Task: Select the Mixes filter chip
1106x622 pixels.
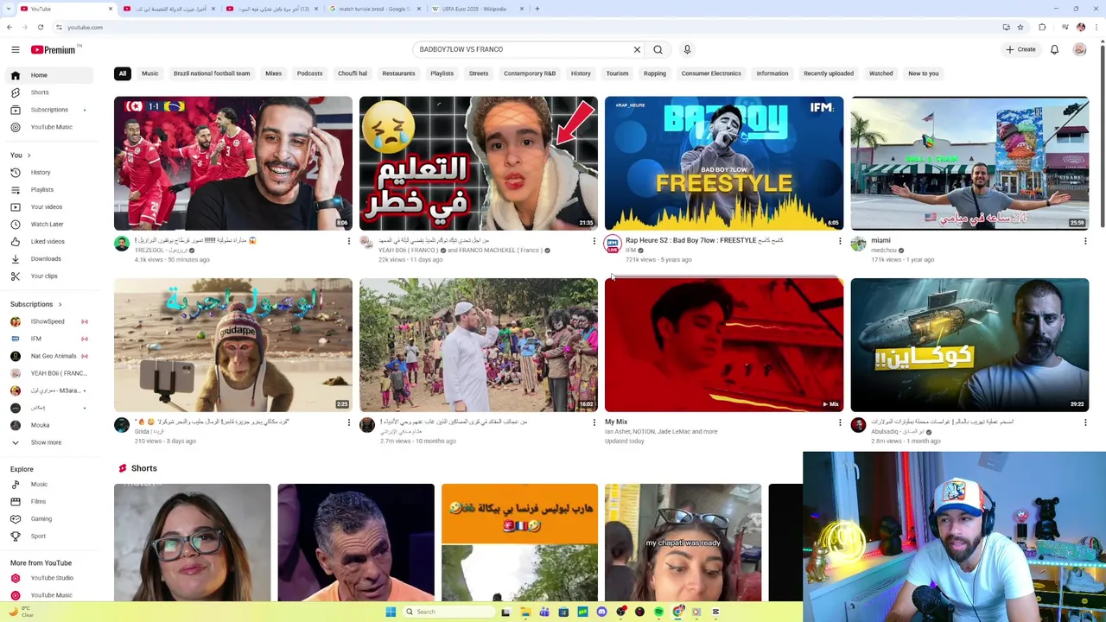Action: click(273, 73)
